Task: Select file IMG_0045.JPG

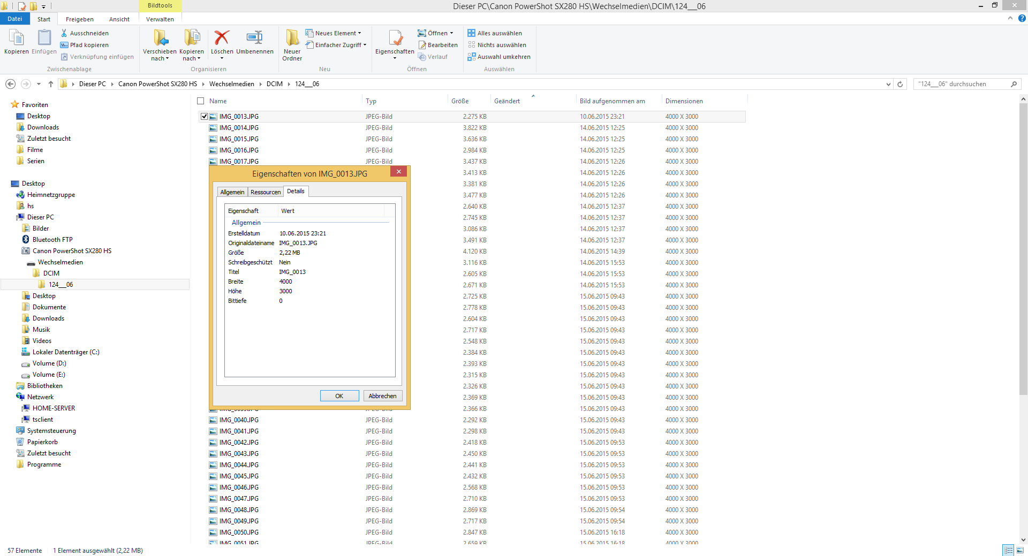Action: click(239, 476)
